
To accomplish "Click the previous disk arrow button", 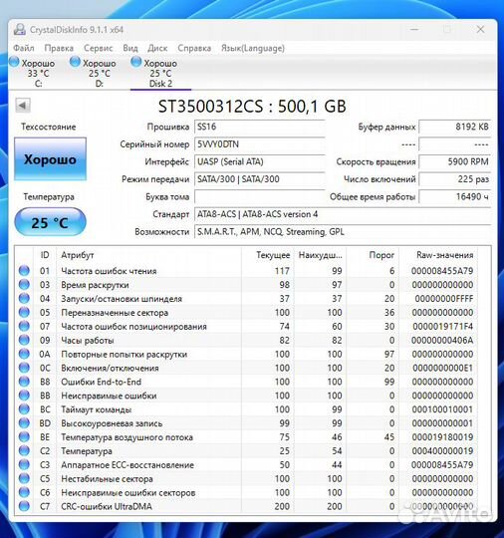I will click(x=23, y=105).
